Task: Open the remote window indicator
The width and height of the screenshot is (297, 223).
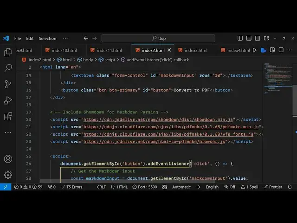Action: [6, 187]
